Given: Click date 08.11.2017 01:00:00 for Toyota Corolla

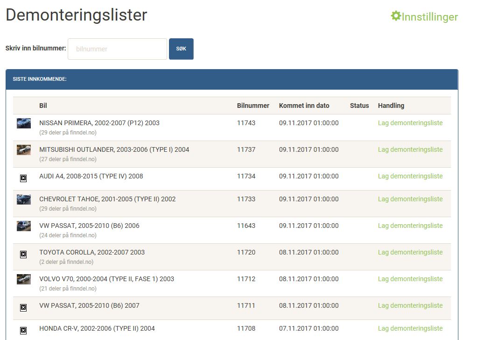Looking at the screenshot, I should click(309, 252).
